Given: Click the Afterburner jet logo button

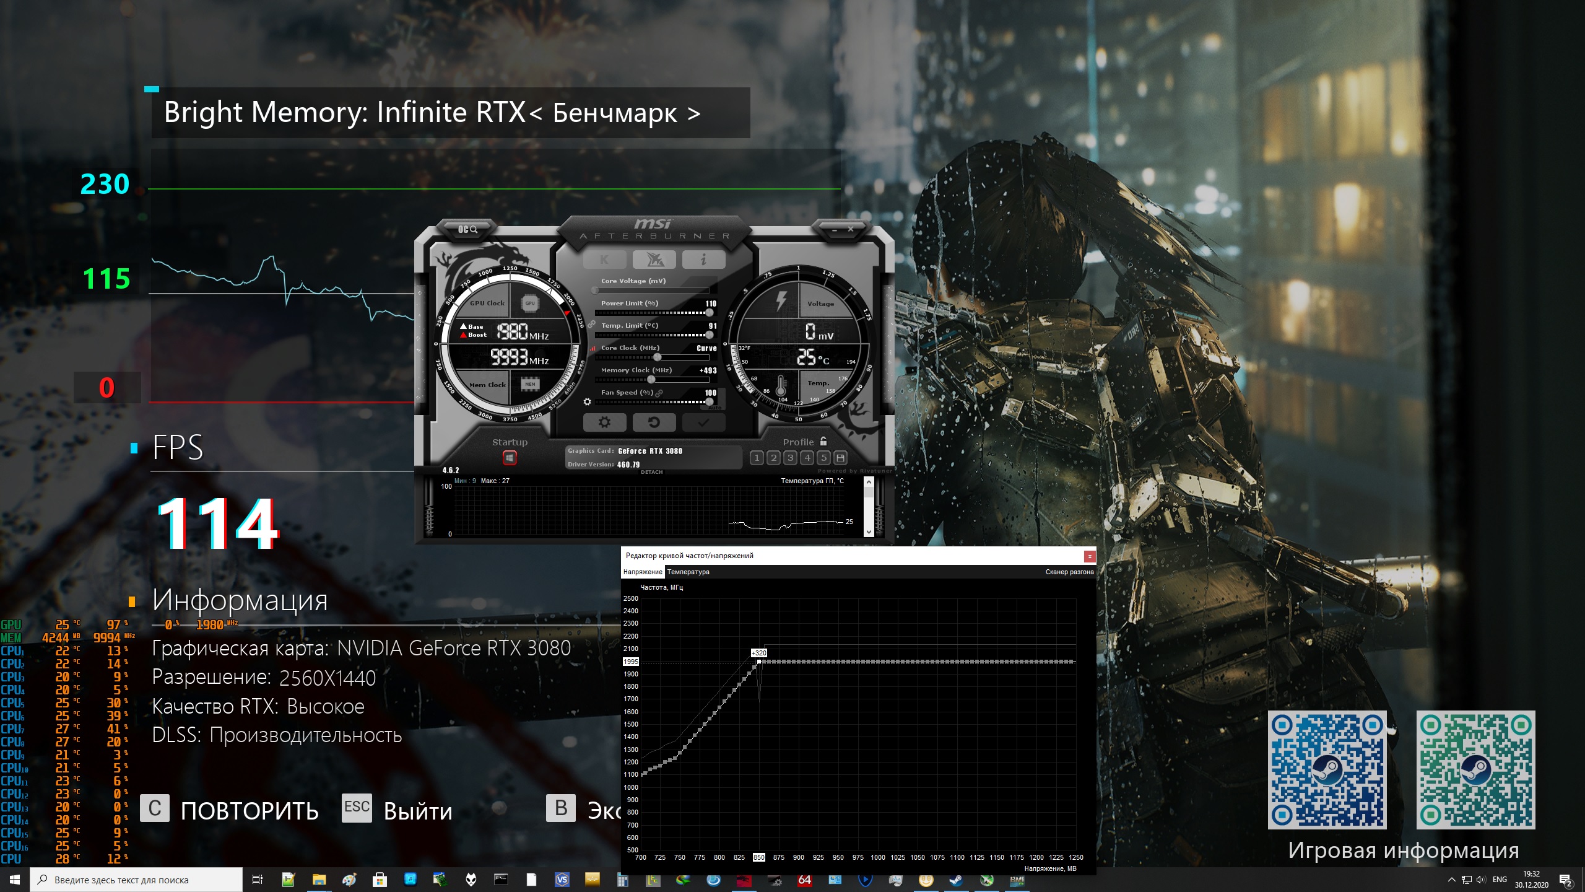Looking at the screenshot, I should (x=654, y=260).
